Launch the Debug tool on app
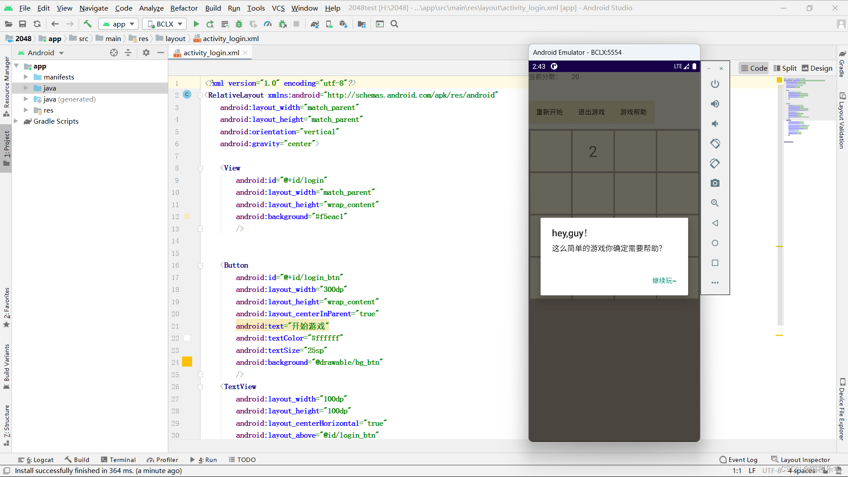Screen dimensions: 848x477 (x=239, y=24)
